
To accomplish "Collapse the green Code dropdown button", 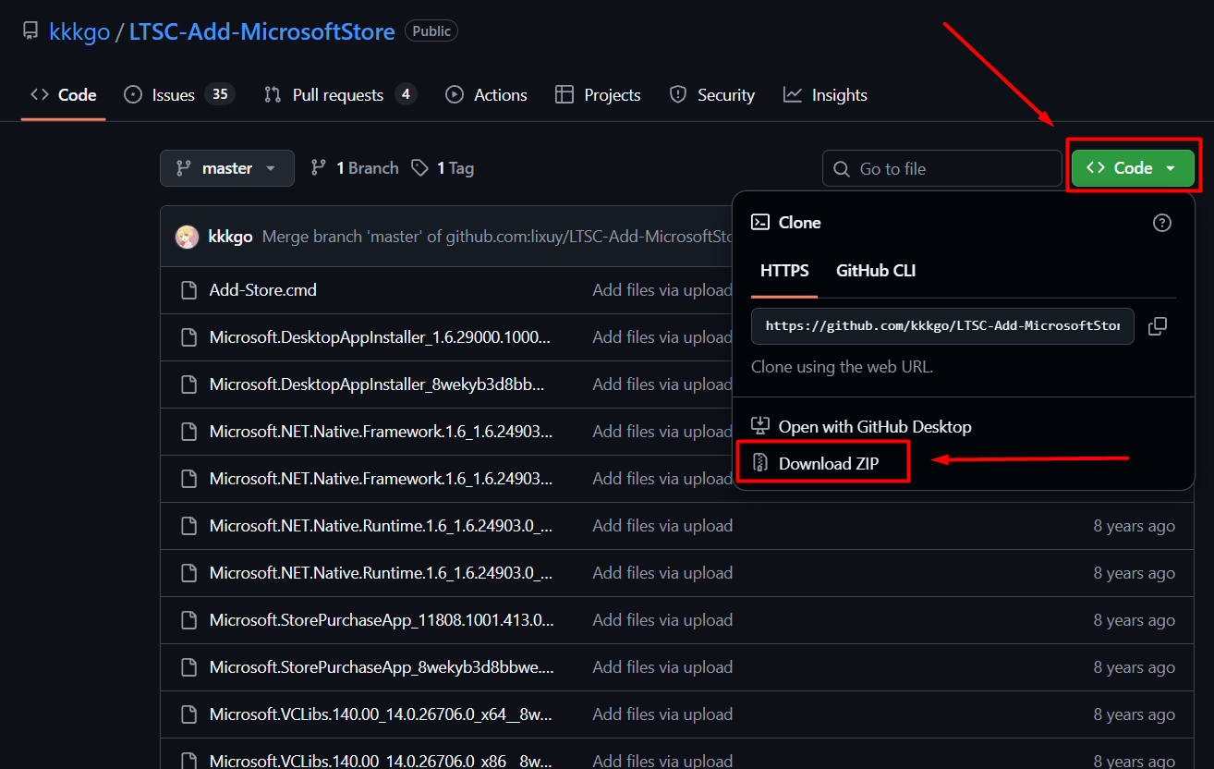I will [x=1133, y=168].
